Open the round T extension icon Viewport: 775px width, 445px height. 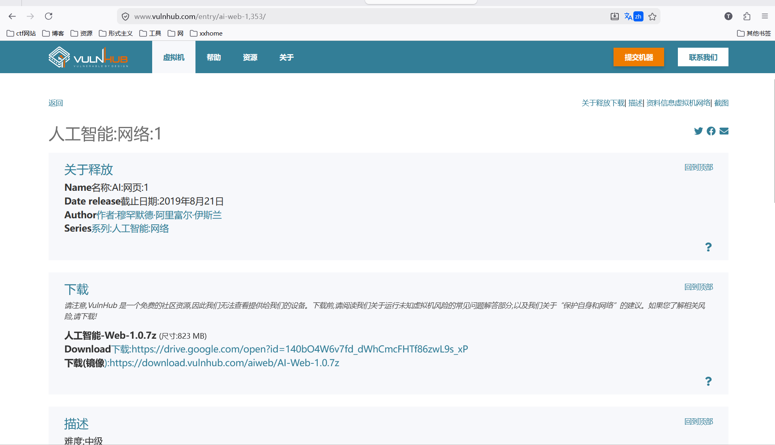[x=728, y=16]
